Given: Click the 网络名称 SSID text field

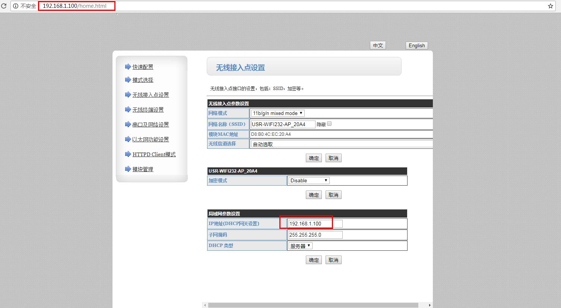Looking at the screenshot, I should point(283,124).
